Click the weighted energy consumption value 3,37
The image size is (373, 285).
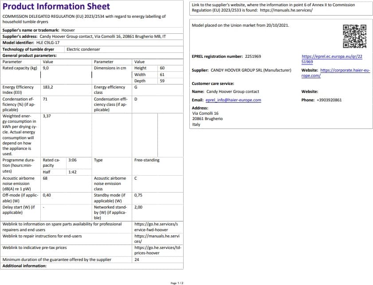click(47, 116)
